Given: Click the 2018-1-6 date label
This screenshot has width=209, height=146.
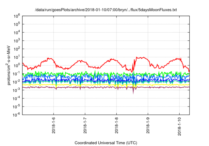Looking at the screenshot, I should (54, 125).
